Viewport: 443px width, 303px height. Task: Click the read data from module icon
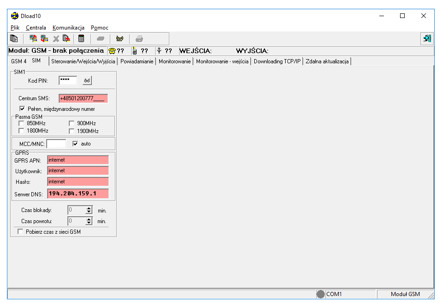[x=32, y=38]
